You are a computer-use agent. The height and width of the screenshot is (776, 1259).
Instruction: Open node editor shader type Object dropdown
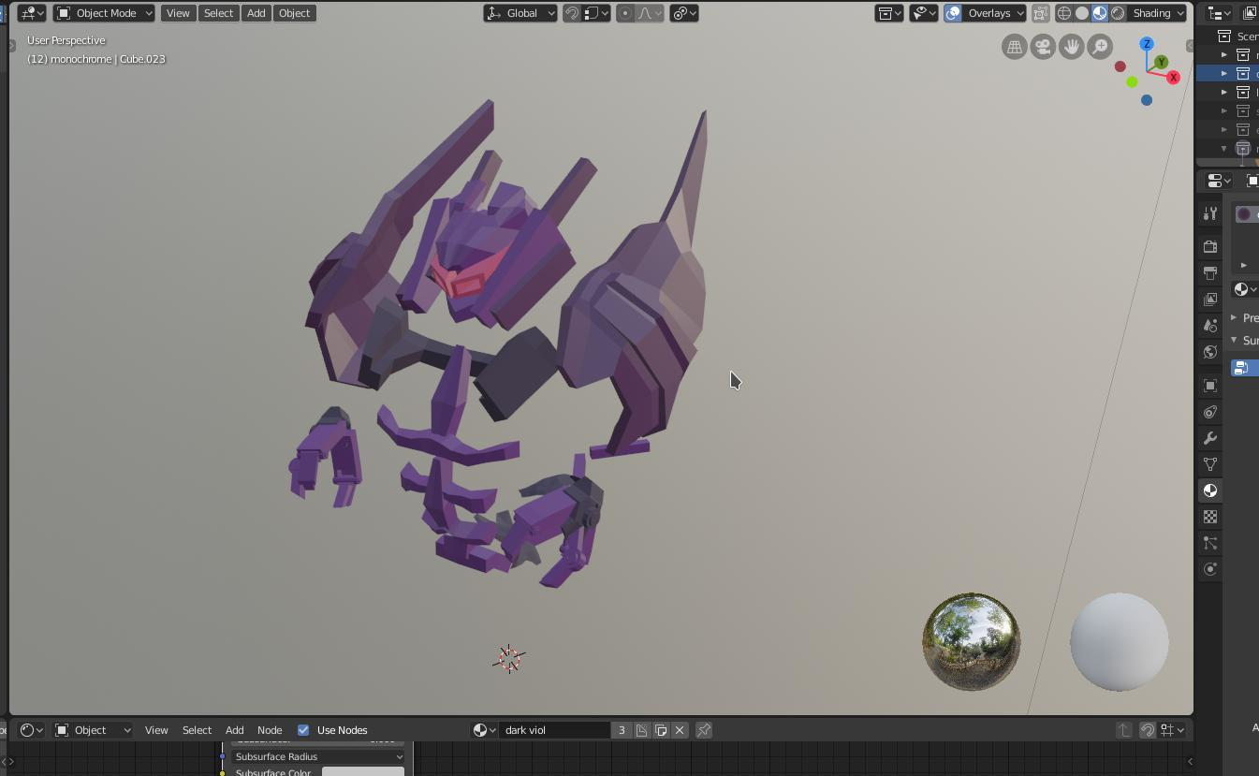click(94, 730)
